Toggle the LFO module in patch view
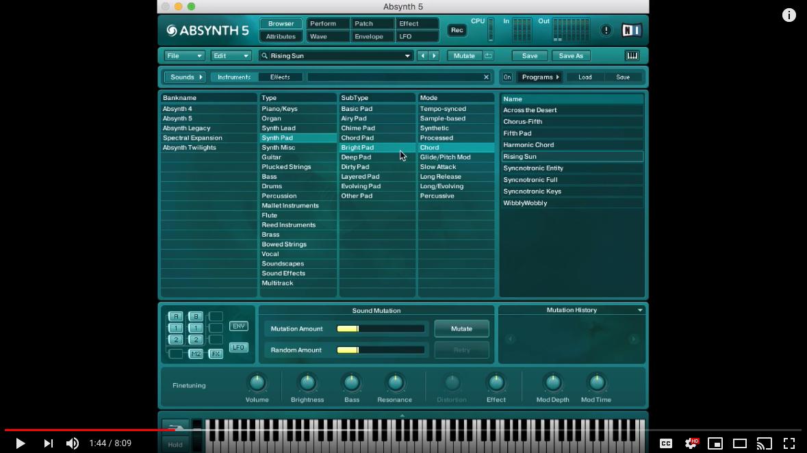 tap(238, 348)
